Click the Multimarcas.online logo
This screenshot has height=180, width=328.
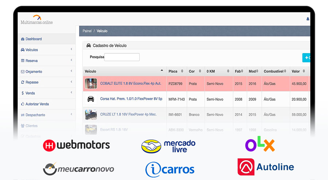coord(37,20)
